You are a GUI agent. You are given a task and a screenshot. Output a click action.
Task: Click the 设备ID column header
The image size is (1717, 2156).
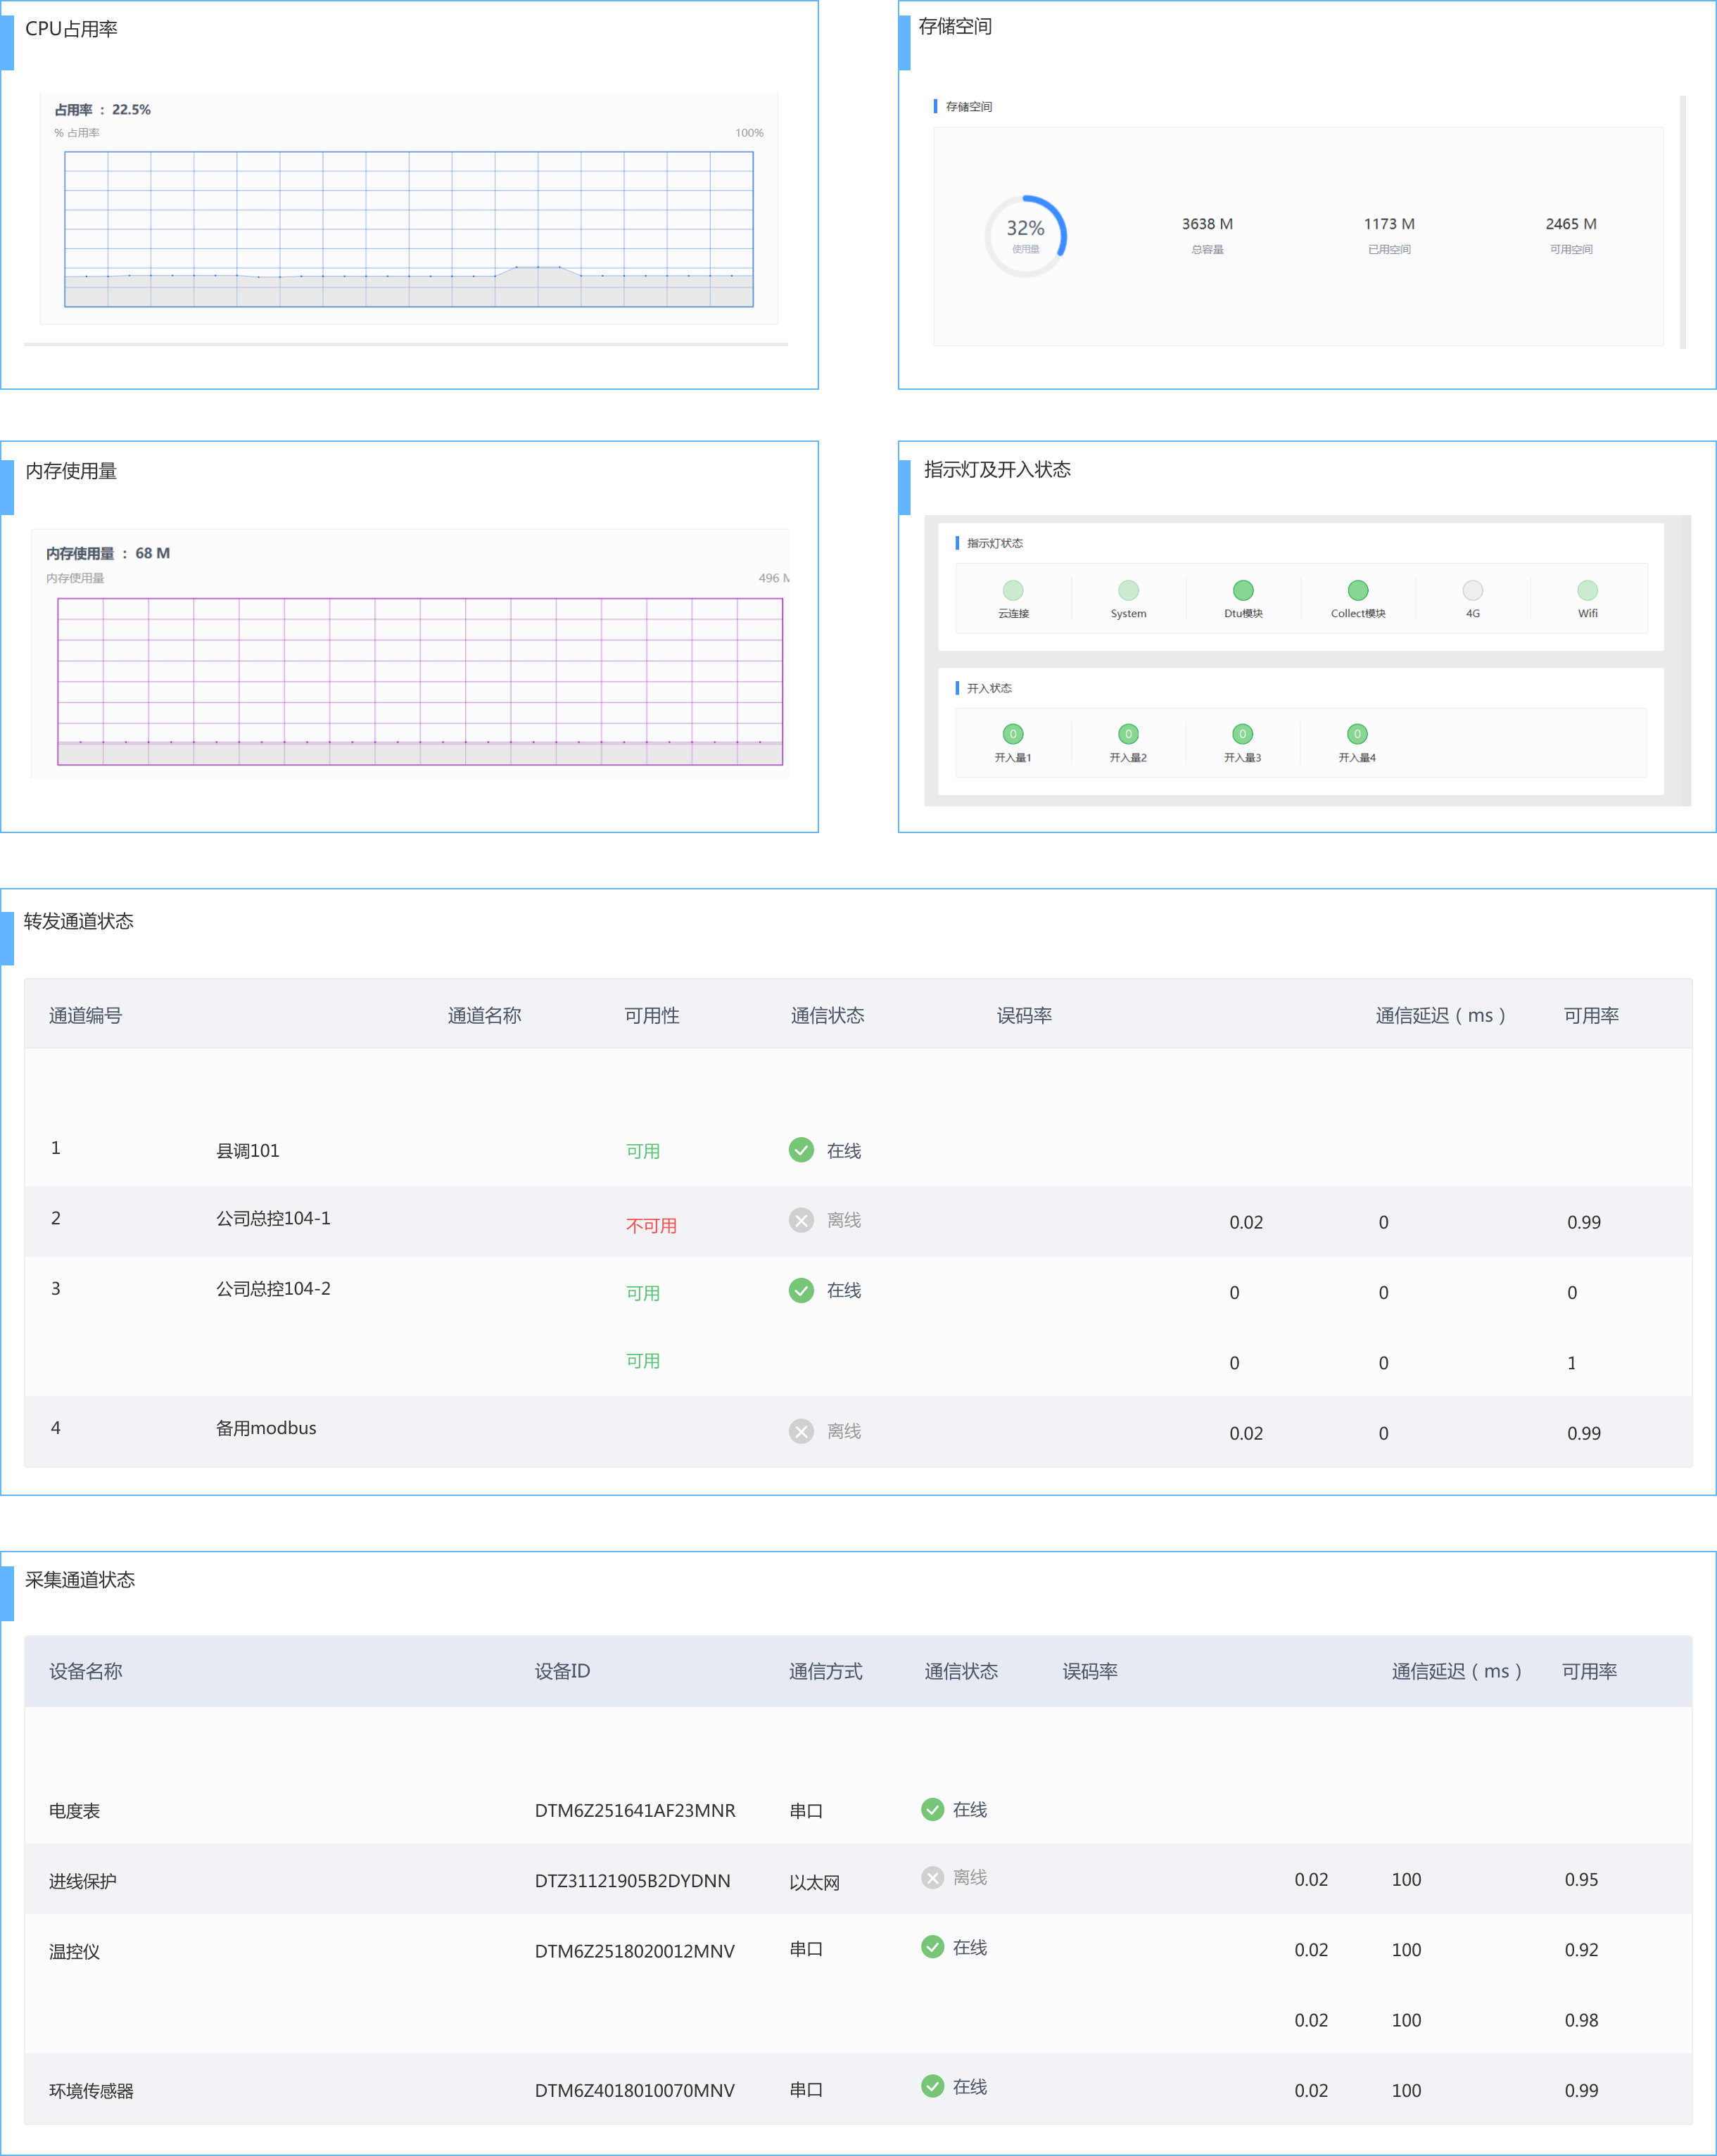[x=562, y=1671]
